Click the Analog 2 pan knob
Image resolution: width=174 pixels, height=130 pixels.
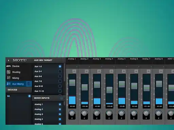click(x=84, y=114)
